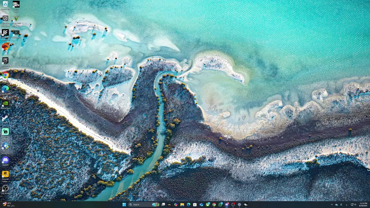Select the EA app desktop shortcut
The image size is (370, 208).
[x=5, y=47]
